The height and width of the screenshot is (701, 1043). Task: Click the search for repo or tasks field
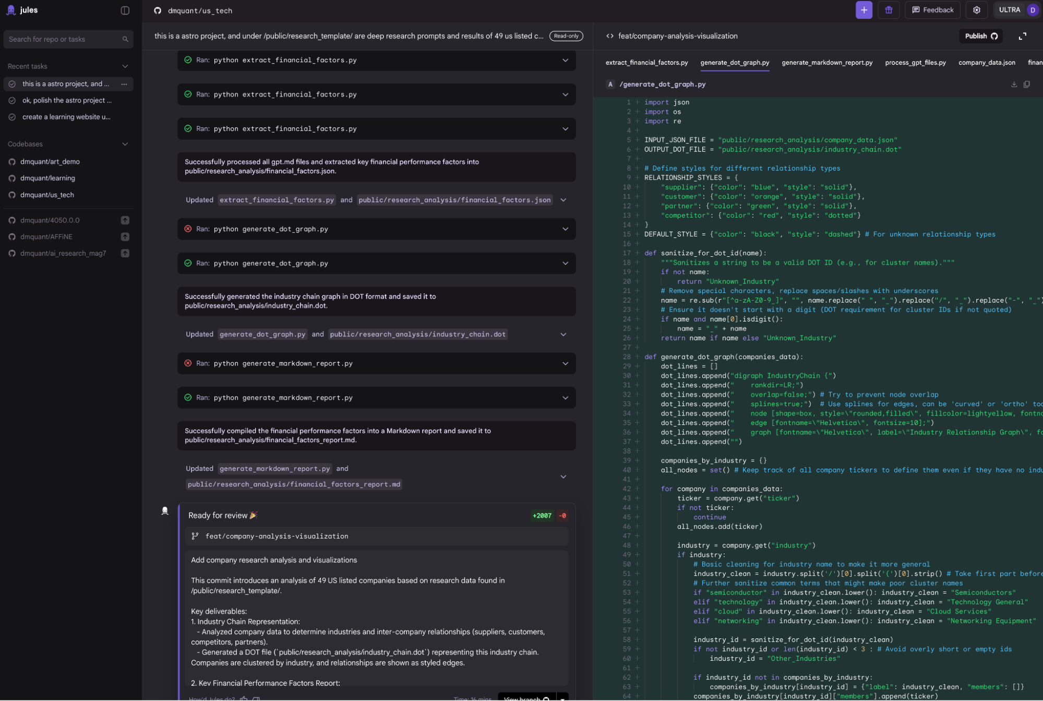[63, 39]
